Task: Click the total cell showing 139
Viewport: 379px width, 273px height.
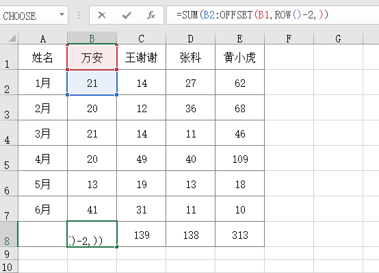Action: coord(142,234)
